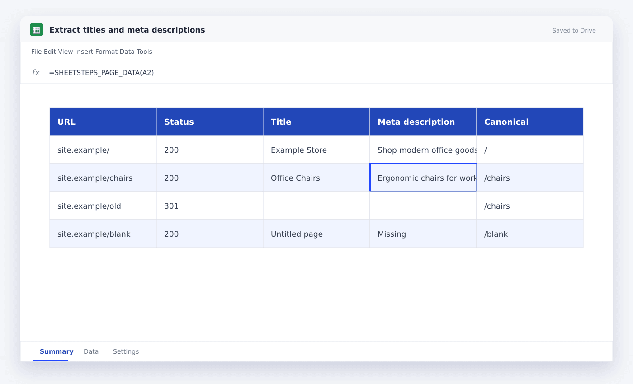The width and height of the screenshot is (633, 384).
Task: Select the 200 status cell for site.example/chairs
Action: pyautogui.click(x=210, y=178)
